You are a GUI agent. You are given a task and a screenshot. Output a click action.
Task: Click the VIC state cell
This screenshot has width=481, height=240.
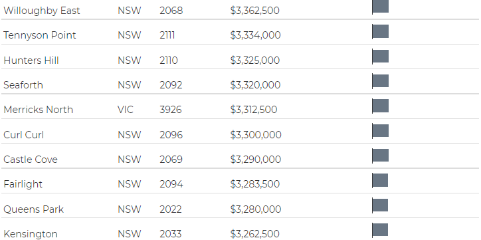[x=126, y=110]
